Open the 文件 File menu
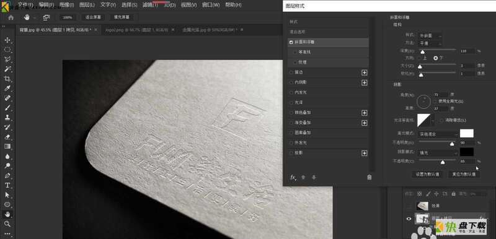The width and height of the screenshot is (496, 239). 25,5
